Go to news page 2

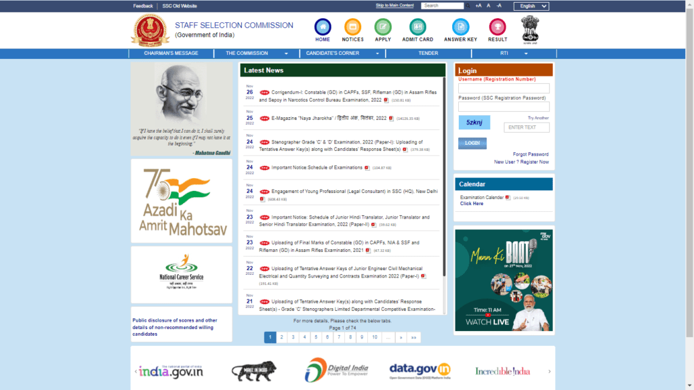point(281,337)
